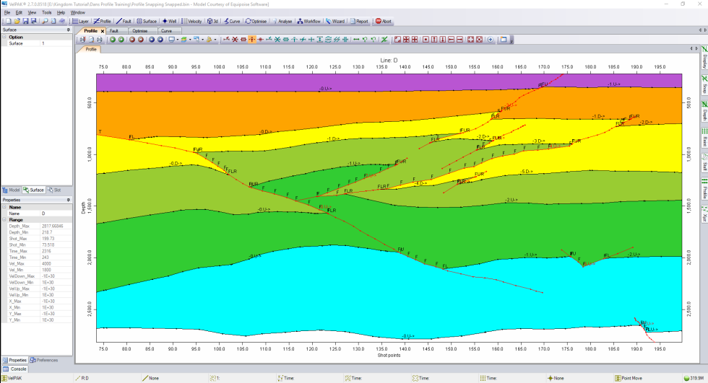Toggle pin on the Surface panel

68,30
